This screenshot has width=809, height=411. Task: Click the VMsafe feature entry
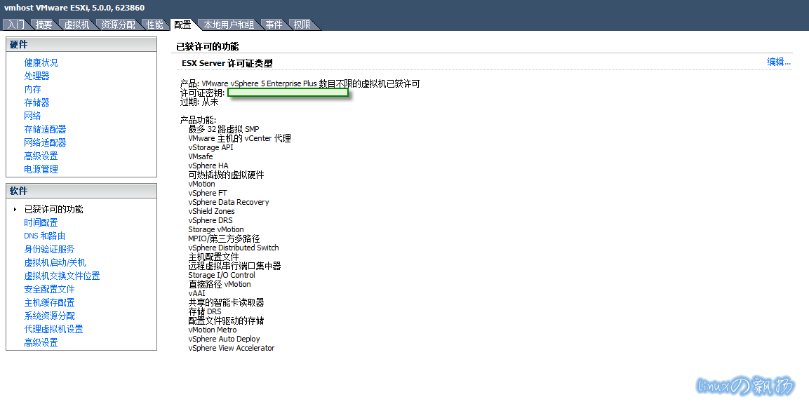click(x=201, y=156)
